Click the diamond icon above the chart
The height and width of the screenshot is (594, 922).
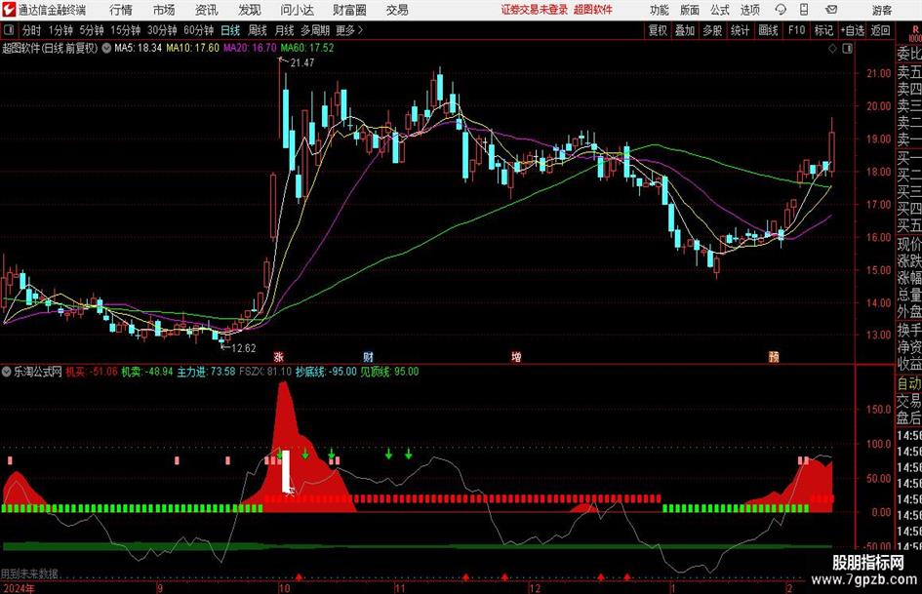coord(832,49)
